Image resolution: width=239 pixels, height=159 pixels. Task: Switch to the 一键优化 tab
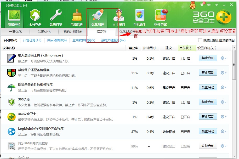(x=15, y=32)
